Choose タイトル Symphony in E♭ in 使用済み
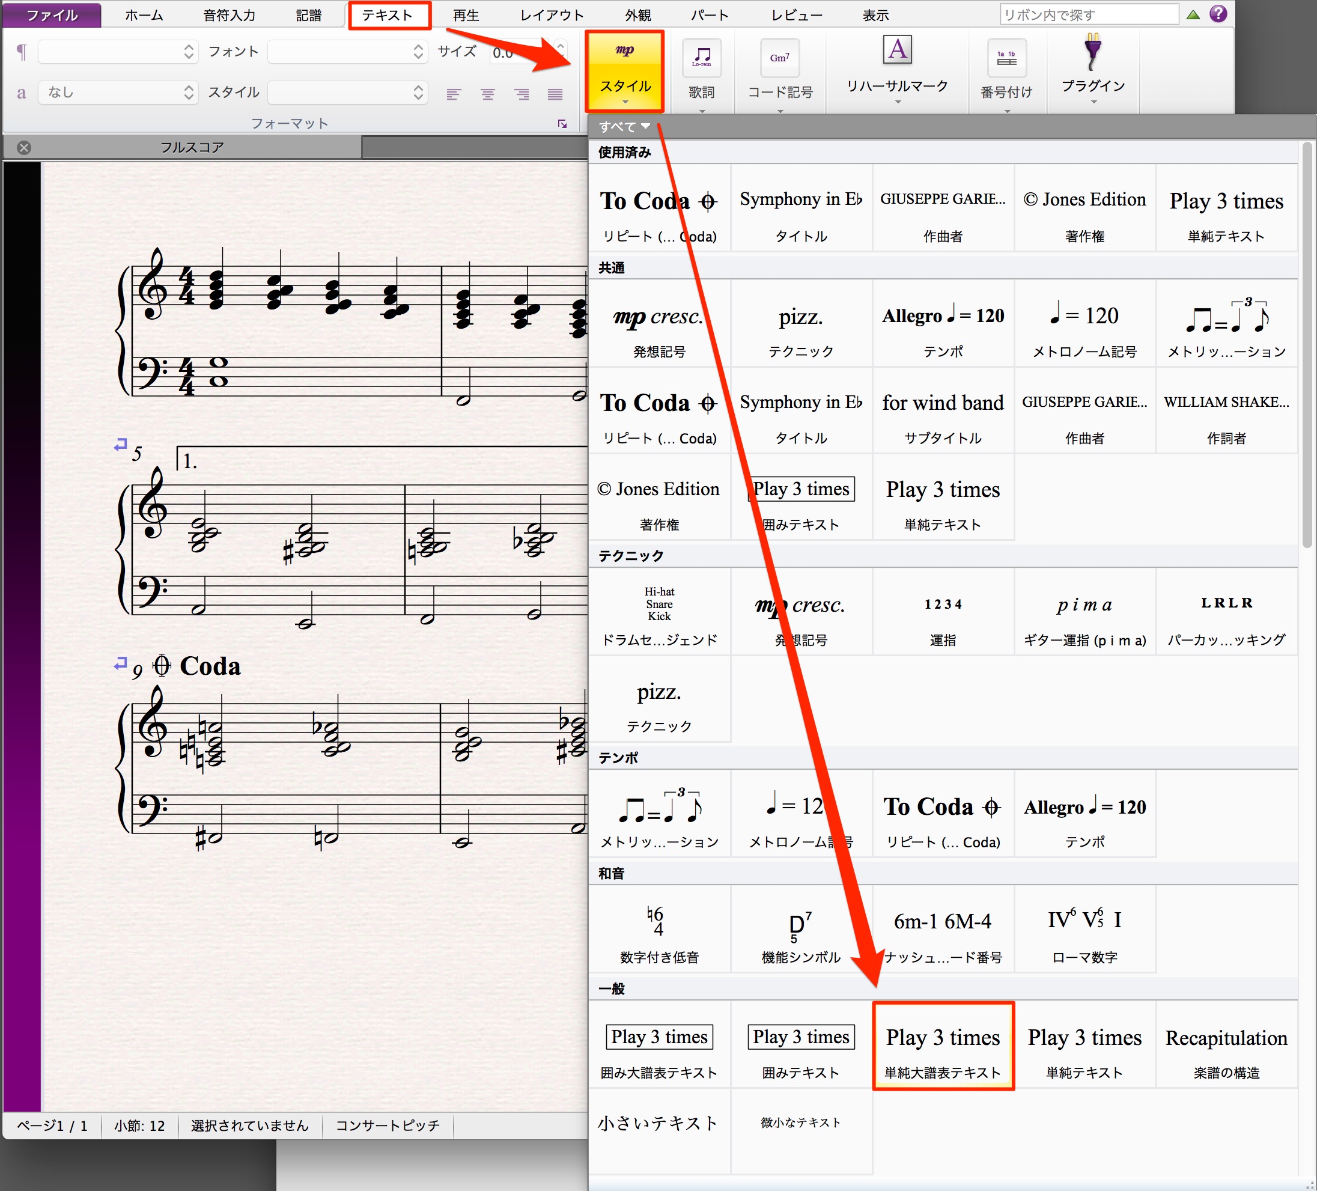The width and height of the screenshot is (1317, 1191). tap(801, 209)
